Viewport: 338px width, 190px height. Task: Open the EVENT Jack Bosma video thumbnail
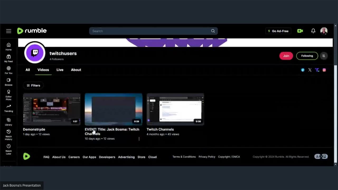[114, 109]
